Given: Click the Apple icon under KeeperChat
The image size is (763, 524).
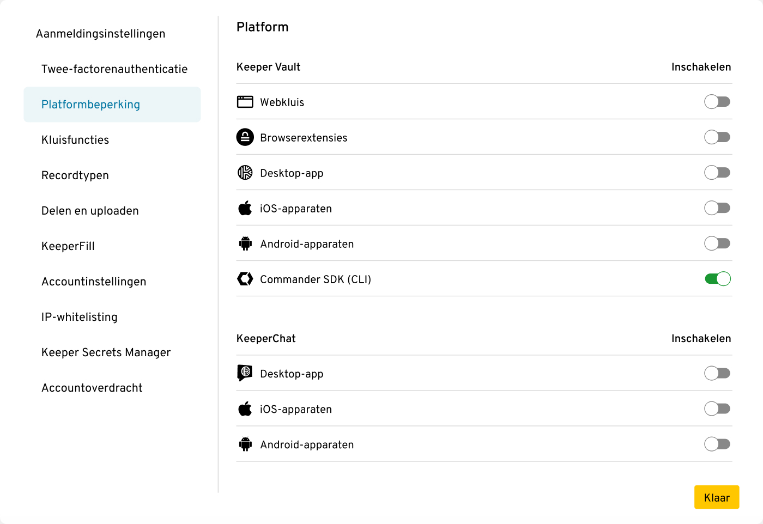Looking at the screenshot, I should coord(245,409).
